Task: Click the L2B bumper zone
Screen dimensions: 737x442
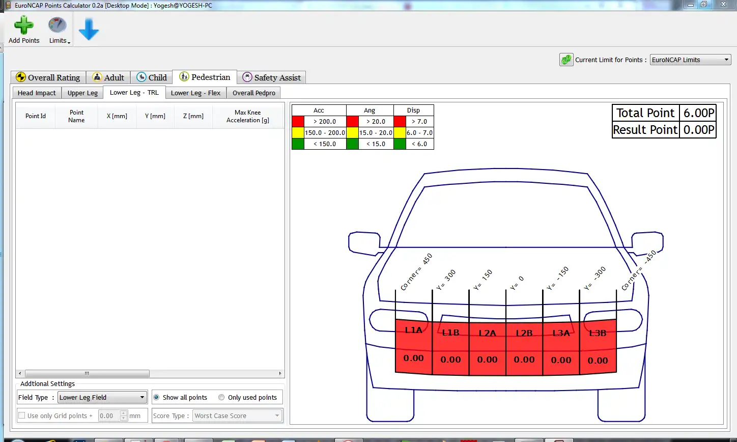Action: coord(524,349)
